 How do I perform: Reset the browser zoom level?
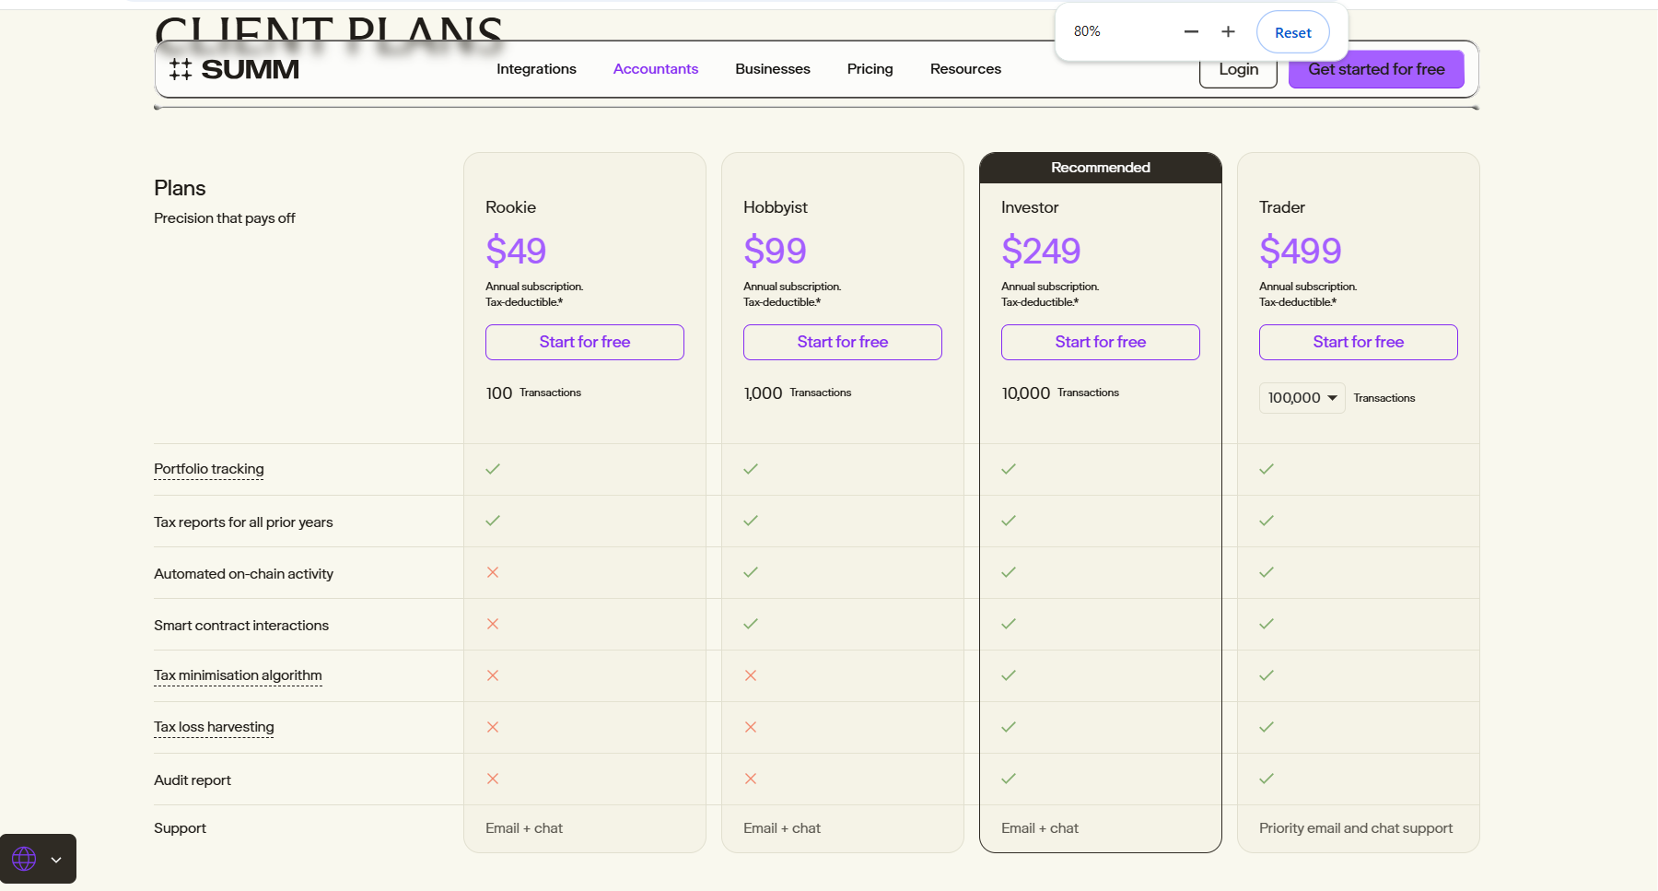[1292, 31]
